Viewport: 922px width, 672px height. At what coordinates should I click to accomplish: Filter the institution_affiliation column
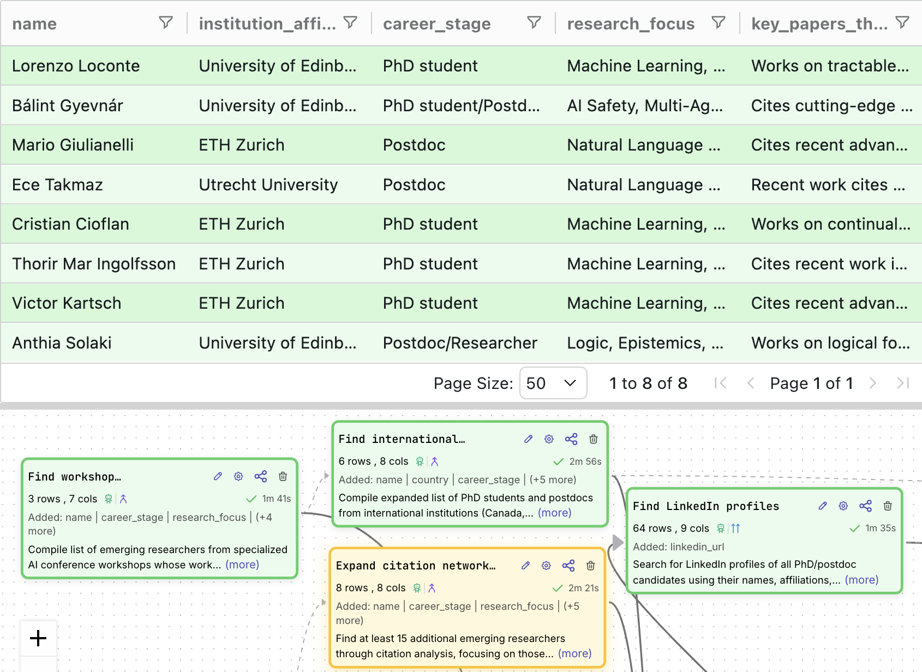pyautogui.click(x=350, y=23)
